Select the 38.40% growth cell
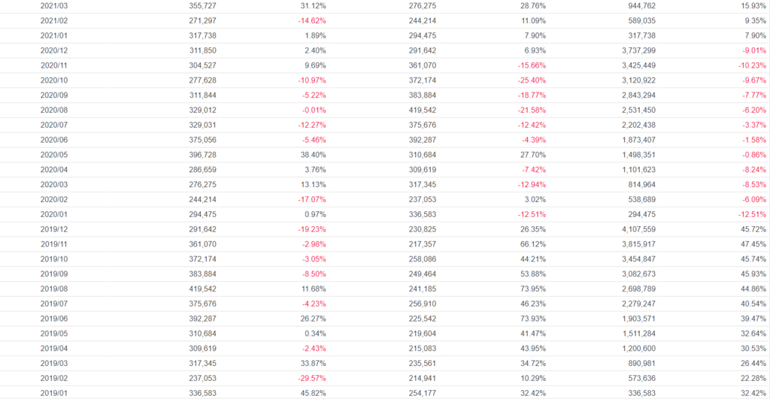770x399 pixels. click(312, 155)
